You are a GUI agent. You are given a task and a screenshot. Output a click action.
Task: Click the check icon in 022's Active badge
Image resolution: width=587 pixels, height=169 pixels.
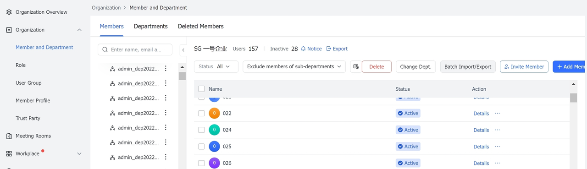pyautogui.click(x=400, y=113)
